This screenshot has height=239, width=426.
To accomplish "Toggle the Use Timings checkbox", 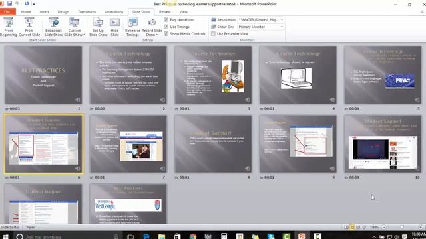I will coord(166,27).
